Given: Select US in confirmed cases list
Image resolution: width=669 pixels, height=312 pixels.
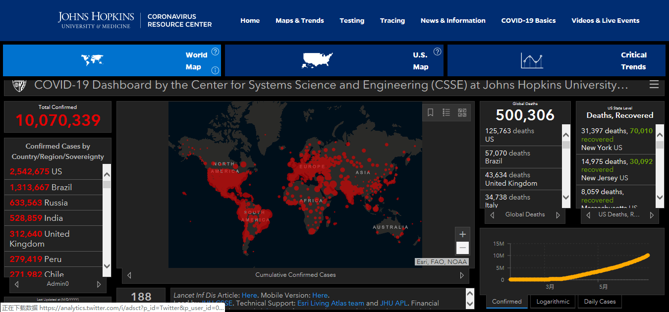Looking at the screenshot, I should [x=53, y=172].
